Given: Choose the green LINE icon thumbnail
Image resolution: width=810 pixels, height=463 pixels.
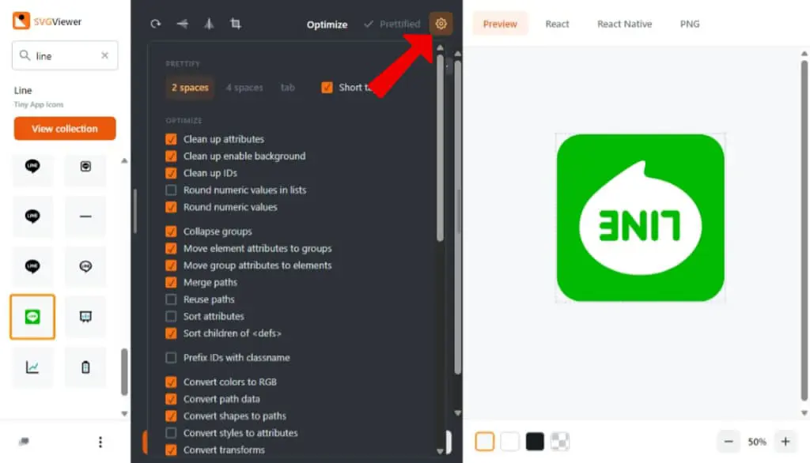Looking at the screenshot, I should click(32, 317).
